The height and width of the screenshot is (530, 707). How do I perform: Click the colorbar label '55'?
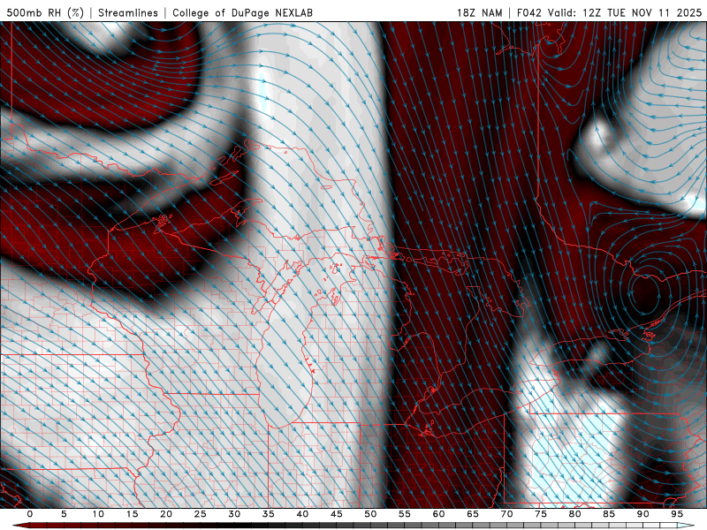click(x=405, y=514)
